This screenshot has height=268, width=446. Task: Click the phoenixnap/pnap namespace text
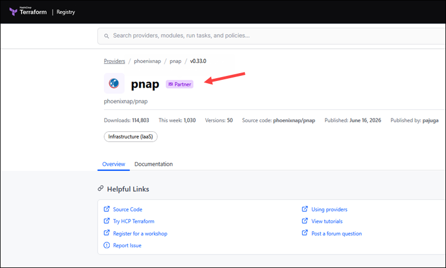pyautogui.click(x=126, y=101)
